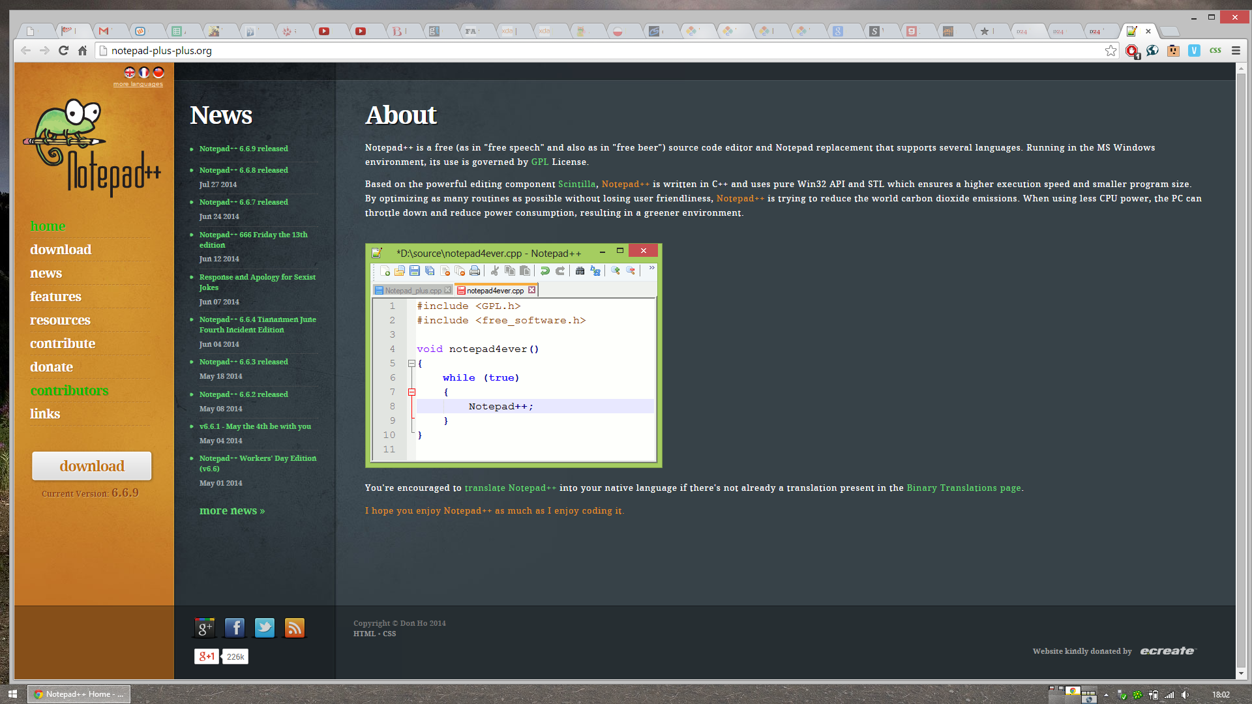Open the Notepad++ 6.6.9 released news link
This screenshot has width=1252, height=704.
coord(243,149)
